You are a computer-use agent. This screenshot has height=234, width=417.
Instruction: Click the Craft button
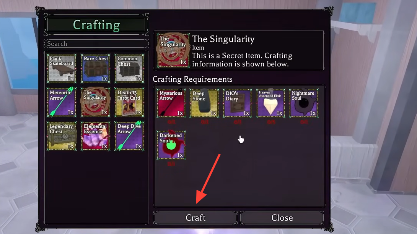(195, 218)
